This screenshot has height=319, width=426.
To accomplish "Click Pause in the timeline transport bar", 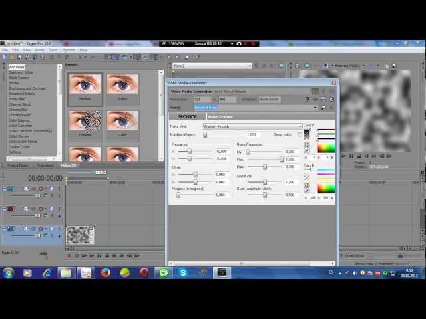I will point(99,255).
